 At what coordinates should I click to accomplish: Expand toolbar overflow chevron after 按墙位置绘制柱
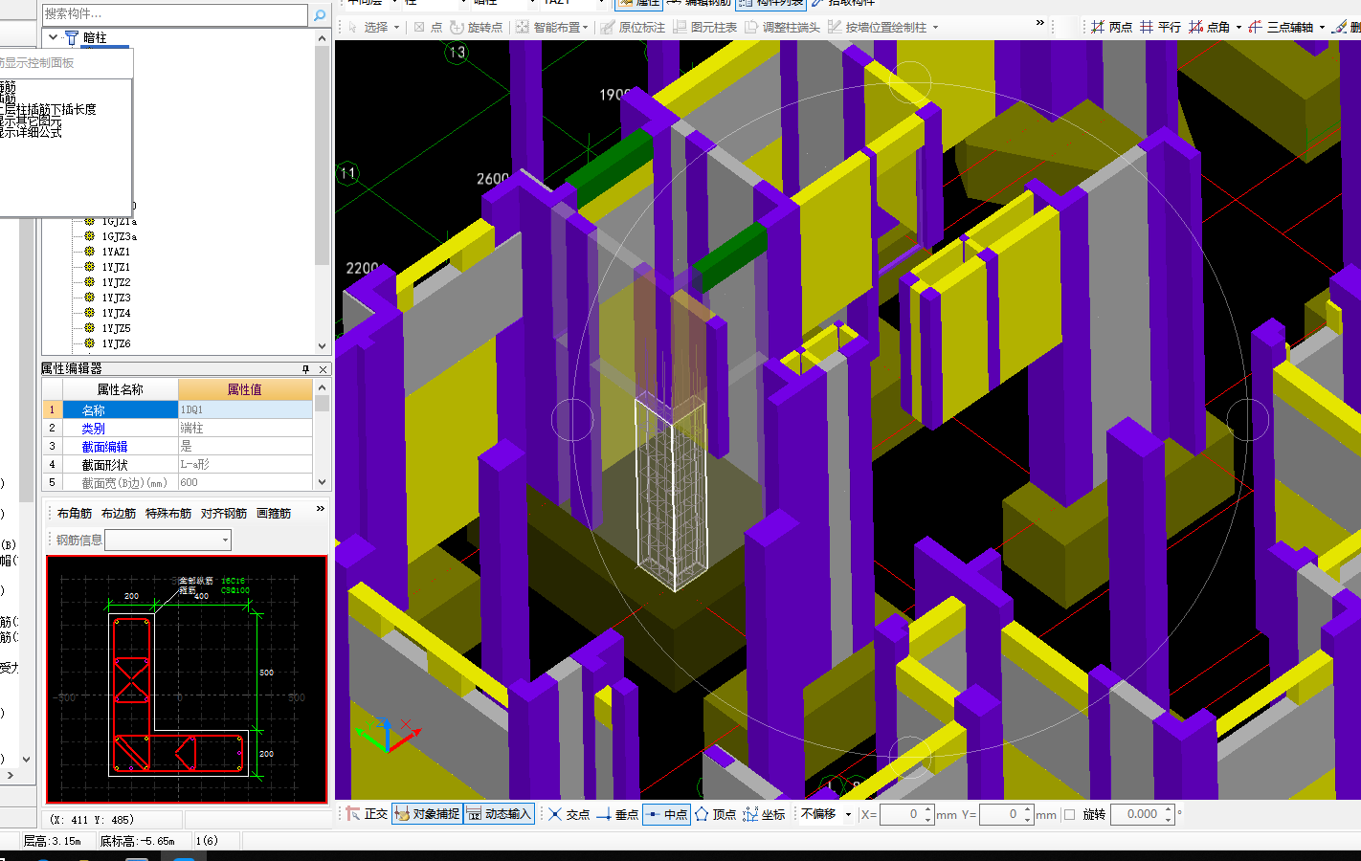1040,23
